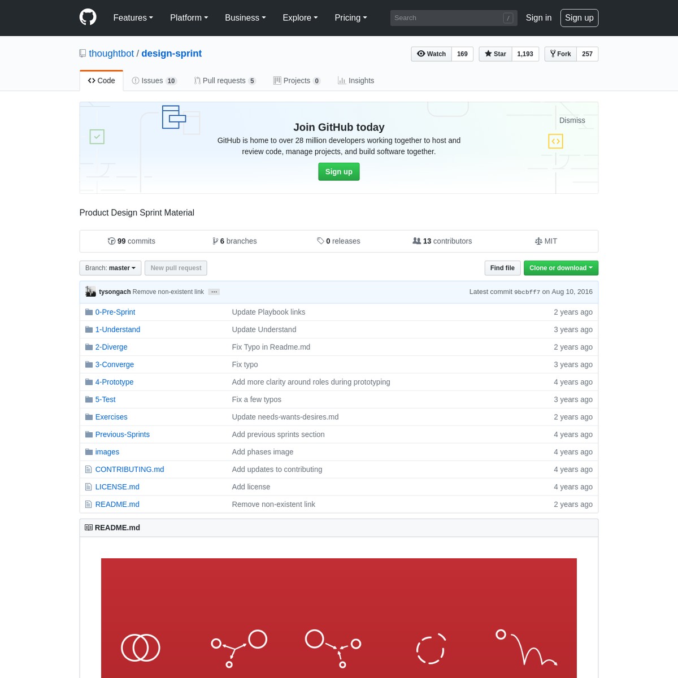This screenshot has width=678, height=678.
Task: Click folder icon next to Exercises
Action: (x=89, y=417)
